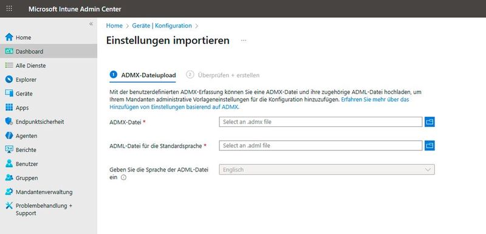486x234 pixels.
Task: Collapse the sidebar with double-chevron icon
Action: pos(91,24)
